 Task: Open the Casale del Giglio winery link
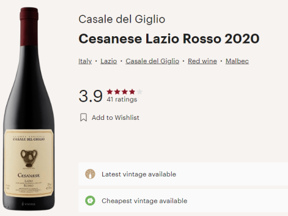(x=152, y=61)
